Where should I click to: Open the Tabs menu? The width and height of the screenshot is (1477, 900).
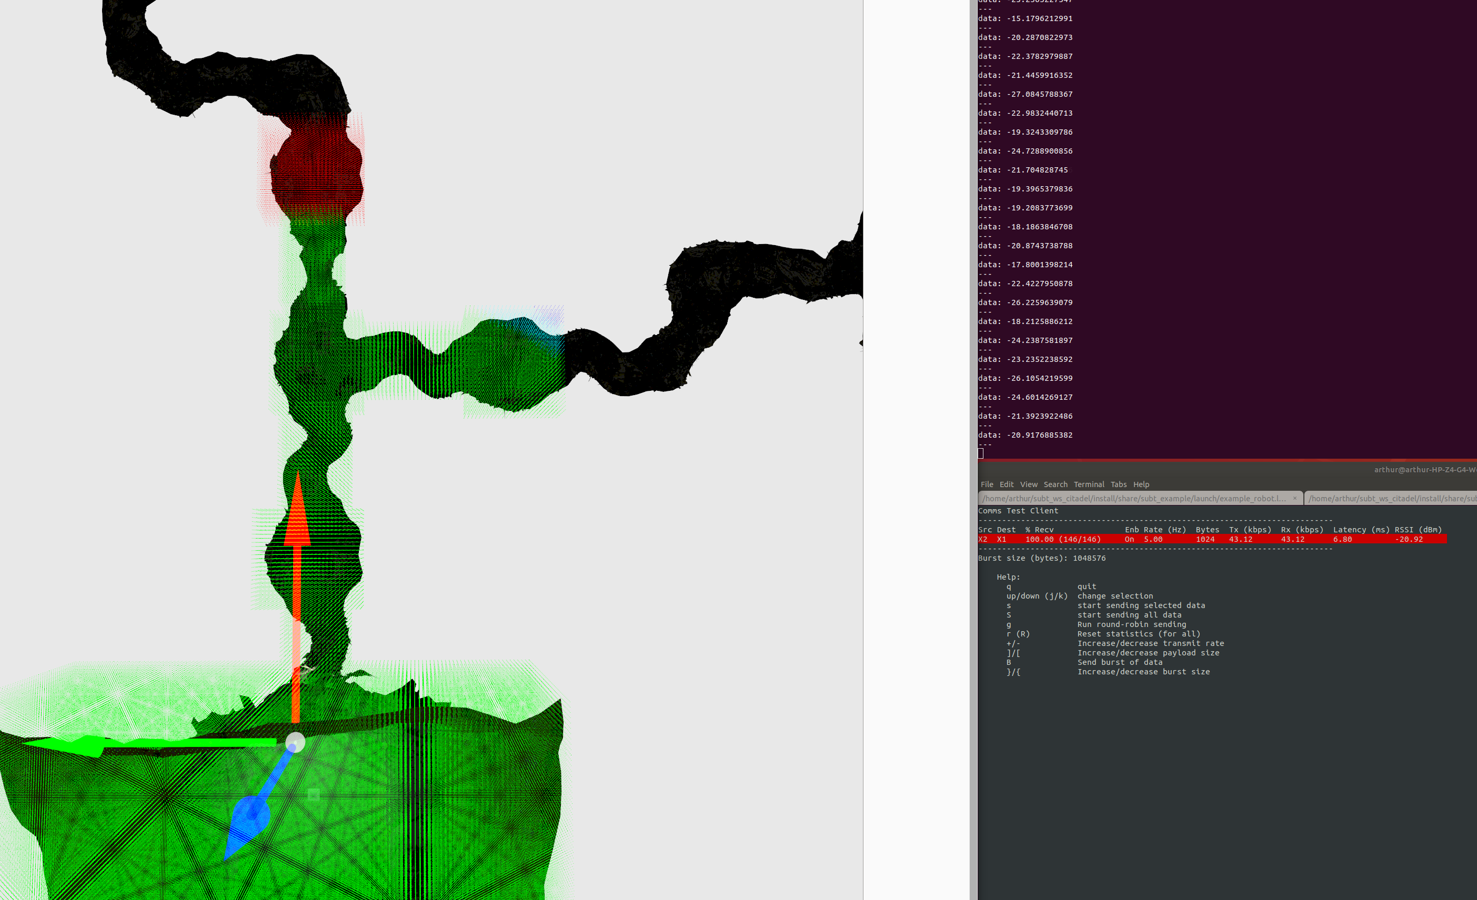1119,484
